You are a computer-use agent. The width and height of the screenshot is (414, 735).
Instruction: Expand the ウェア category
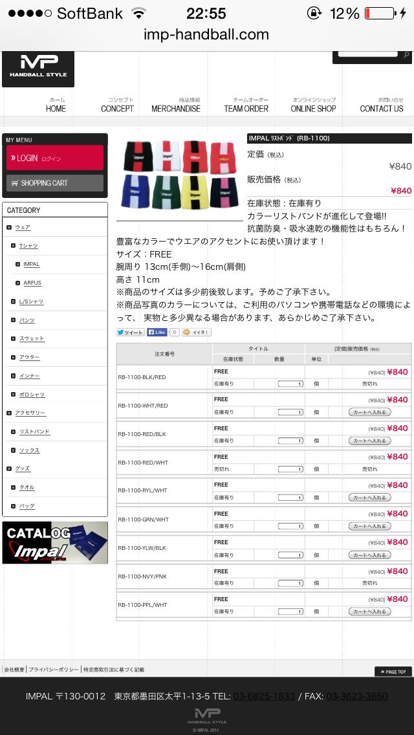pyautogui.click(x=23, y=227)
